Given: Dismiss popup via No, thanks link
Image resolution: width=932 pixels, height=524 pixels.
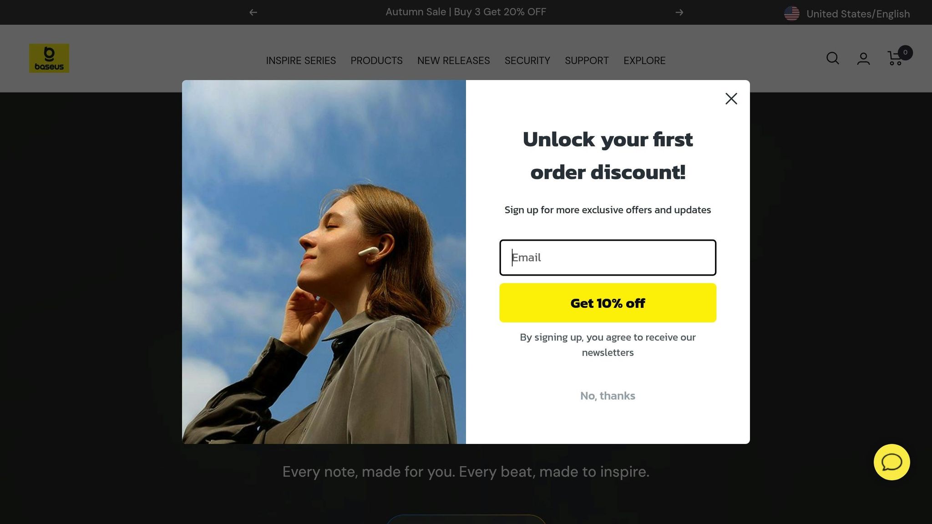Looking at the screenshot, I should coord(608,396).
